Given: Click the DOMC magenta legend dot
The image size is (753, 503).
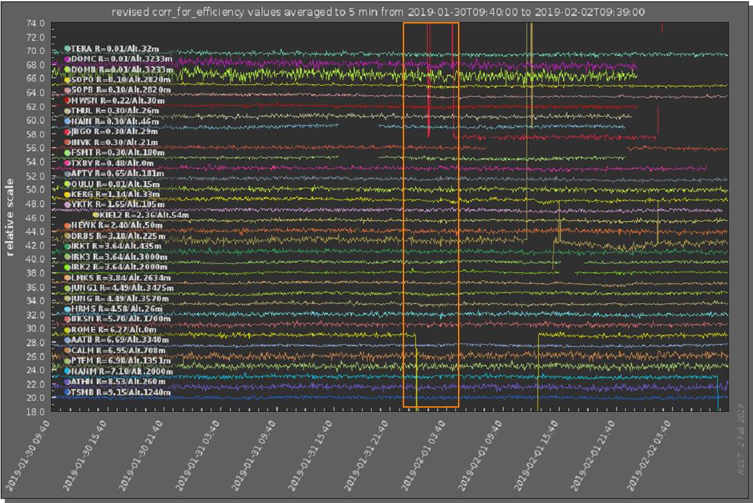Looking at the screenshot, I should 68,59.
